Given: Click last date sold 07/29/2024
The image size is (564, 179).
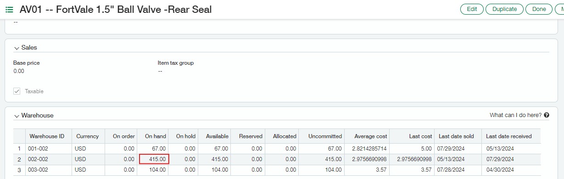Looking at the screenshot, I should [458, 149].
